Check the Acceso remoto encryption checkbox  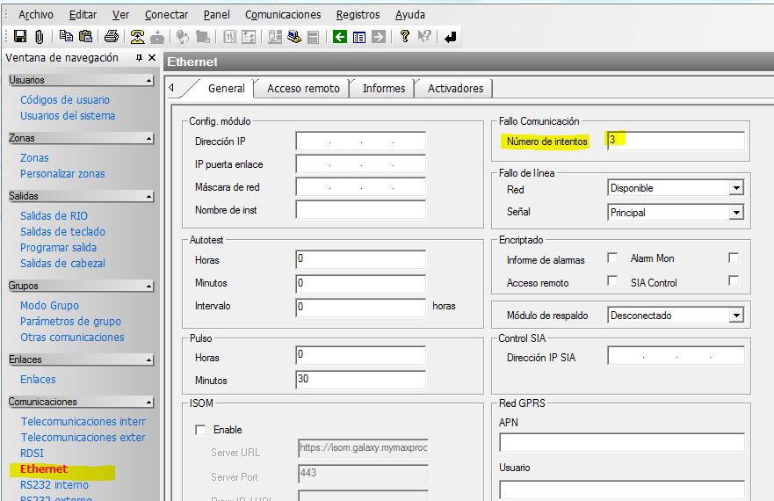pyautogui.click(x=612, y=280)
